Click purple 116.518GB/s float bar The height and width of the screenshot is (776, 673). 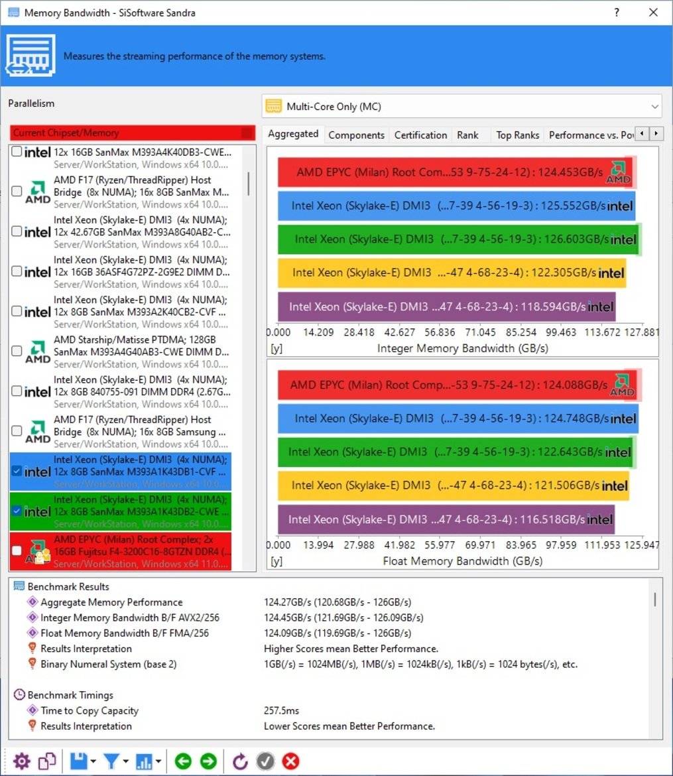click(446, 519)
